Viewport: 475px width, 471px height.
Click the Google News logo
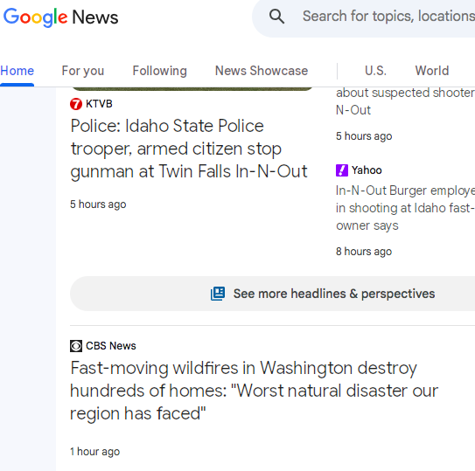pyautogui.click(x=60, y=17)
